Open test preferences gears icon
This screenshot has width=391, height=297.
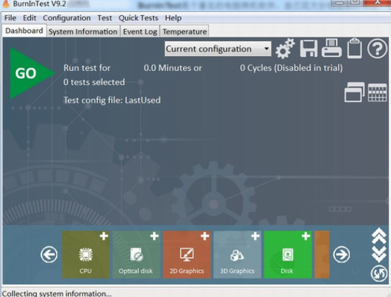click(285, 49)
